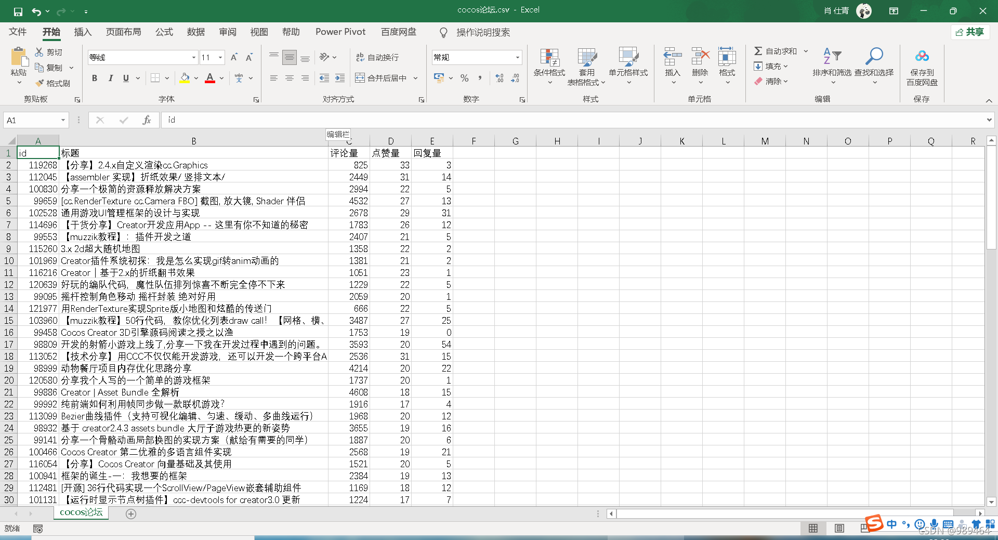The width and height of the screenshot is (998, 540).
Task: Collapse the ribbon with the chevron
Action: 989,100
